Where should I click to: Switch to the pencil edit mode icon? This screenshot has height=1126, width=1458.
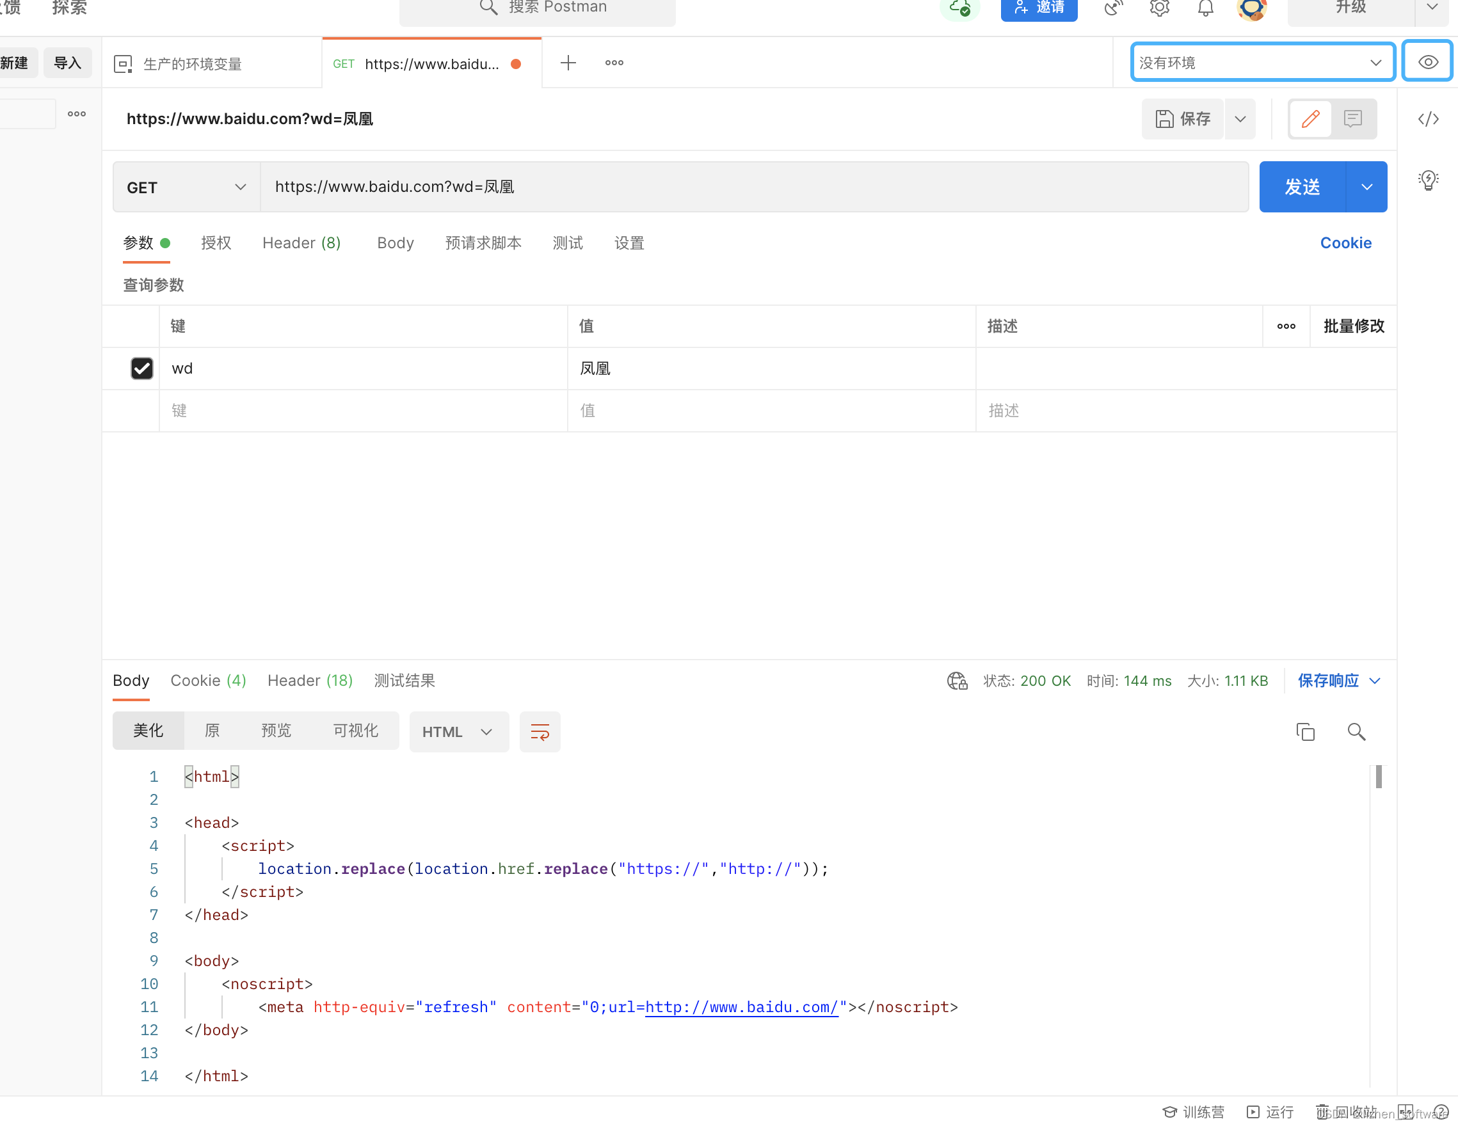point(1310,119)
